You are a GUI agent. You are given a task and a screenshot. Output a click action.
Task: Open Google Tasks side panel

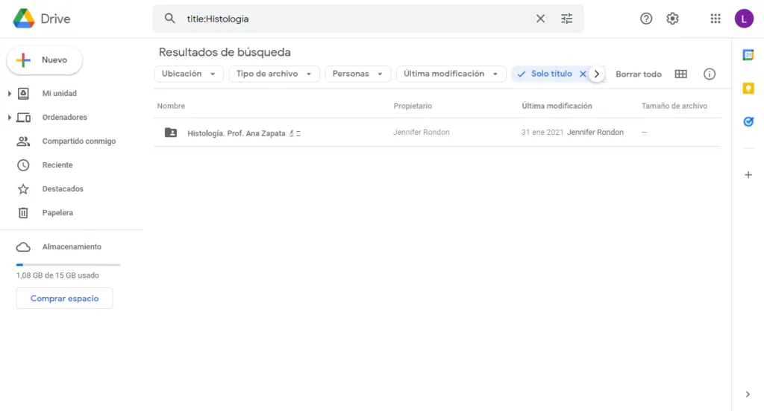[x=748, y=121]
